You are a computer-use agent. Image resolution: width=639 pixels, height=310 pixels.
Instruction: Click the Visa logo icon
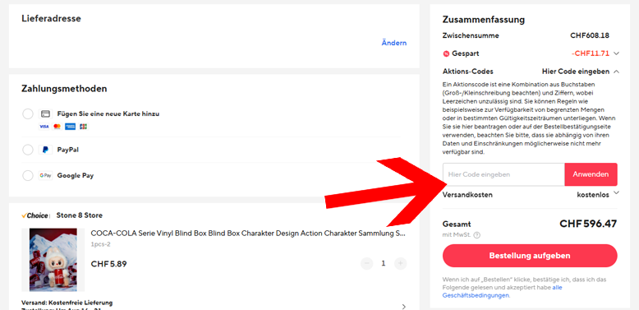[44, 127]
